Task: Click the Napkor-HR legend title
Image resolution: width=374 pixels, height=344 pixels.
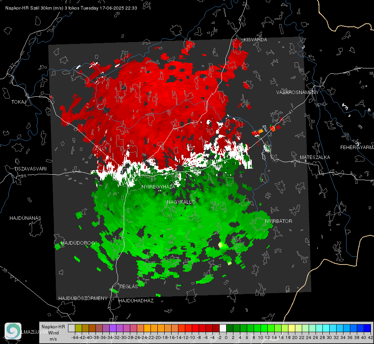Action: 53,327
